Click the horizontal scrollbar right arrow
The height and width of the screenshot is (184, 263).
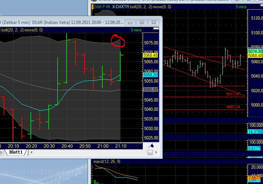[156, 152]
